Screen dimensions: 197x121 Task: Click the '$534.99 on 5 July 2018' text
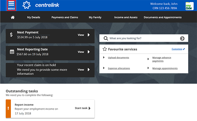coord(32,37)
